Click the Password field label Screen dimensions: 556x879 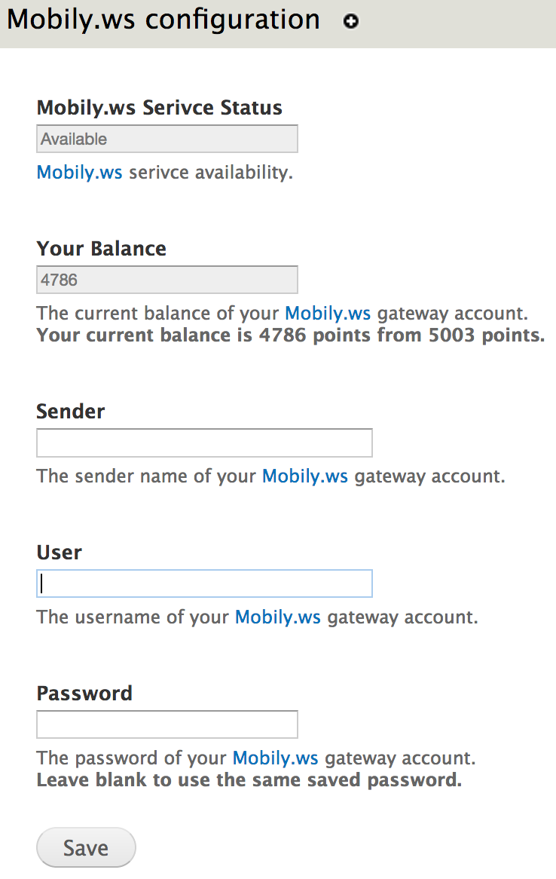click(x=84, y=694)
